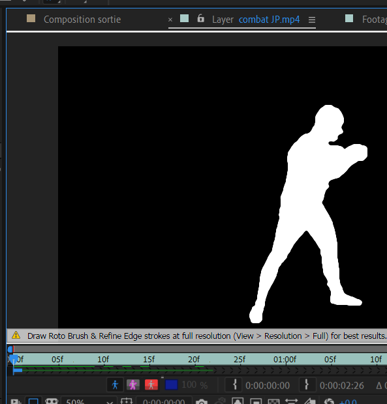Image resolution: width=387 pixels, height=404 pixels.
Task: Click the 01:00f mark on the time ruler
Action: pyautogui.click(x=285, y=359)
